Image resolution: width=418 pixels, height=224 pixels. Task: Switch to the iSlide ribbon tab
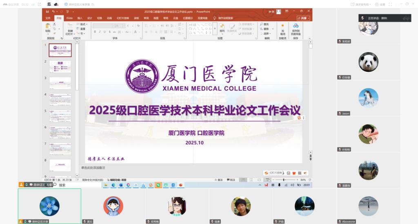(69, 18)
